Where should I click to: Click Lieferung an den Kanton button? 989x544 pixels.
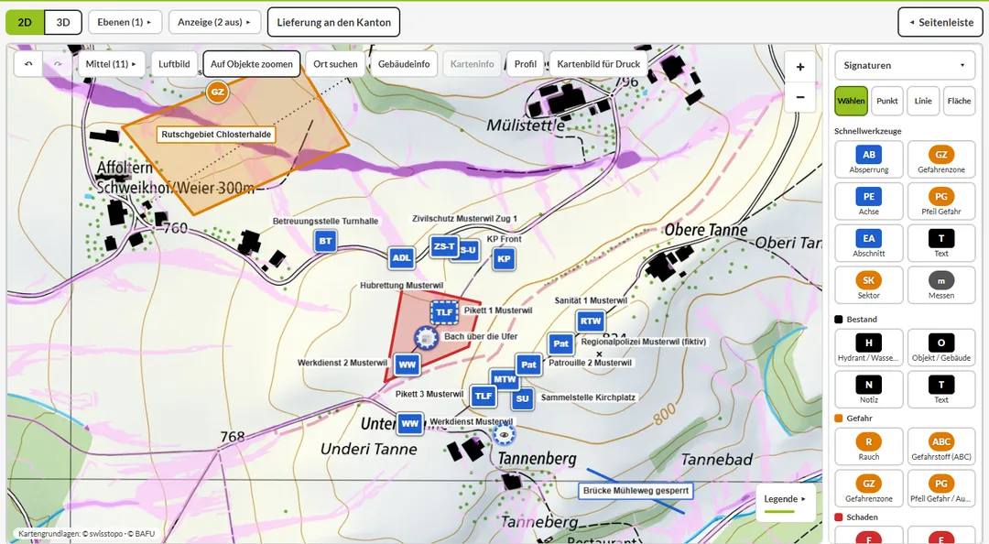pyautogui.click(x=333, y=22)
